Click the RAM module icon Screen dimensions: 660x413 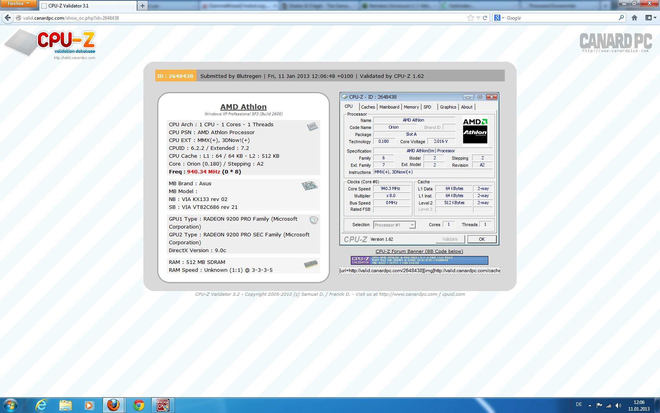pos(311,264)
